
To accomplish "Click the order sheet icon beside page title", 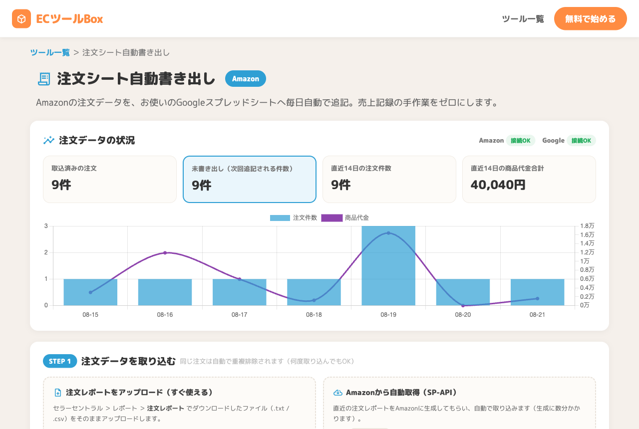I will tap(44, 79).
